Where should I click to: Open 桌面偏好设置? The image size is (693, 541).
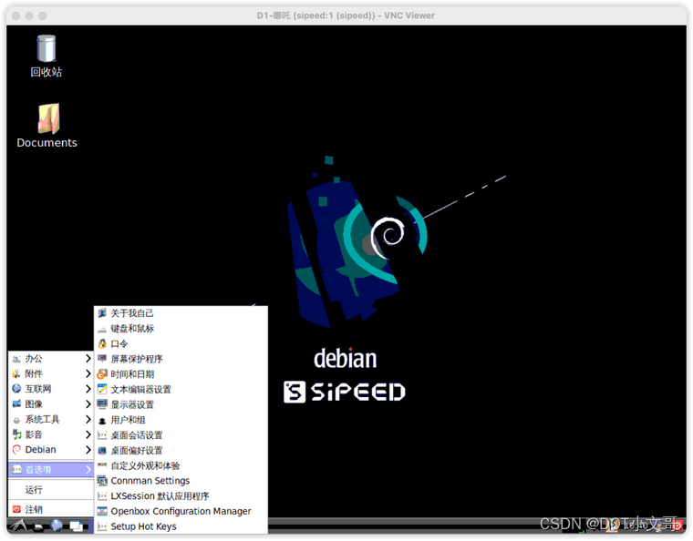tap(181, 450)
